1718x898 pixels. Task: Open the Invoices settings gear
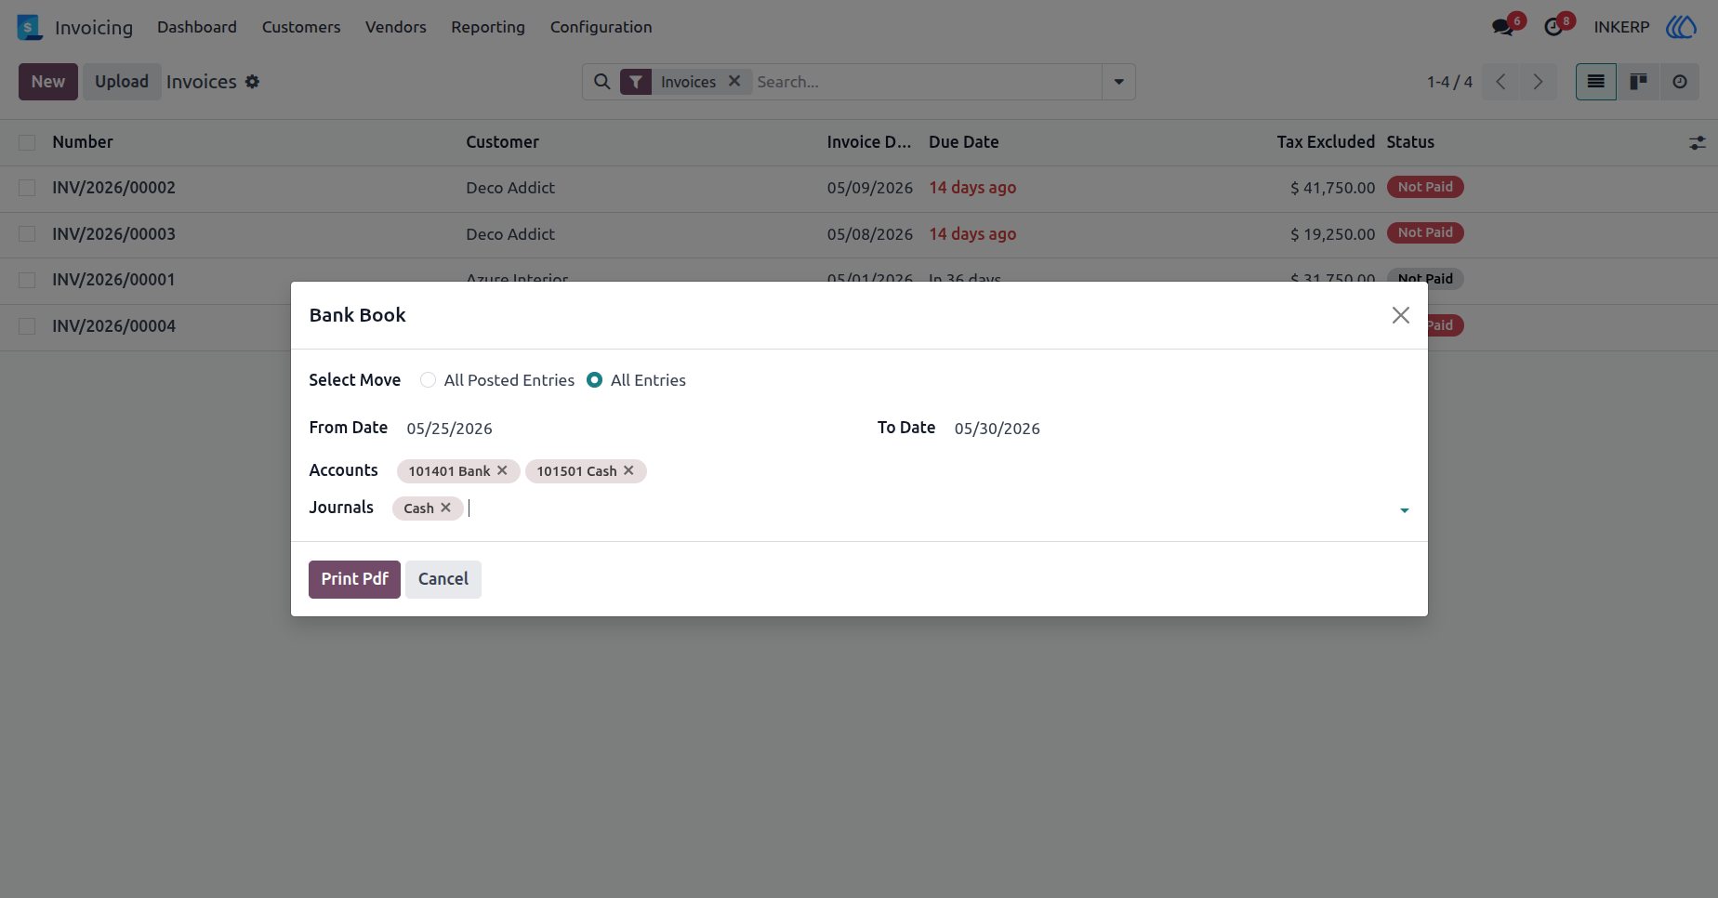point(252,82)
